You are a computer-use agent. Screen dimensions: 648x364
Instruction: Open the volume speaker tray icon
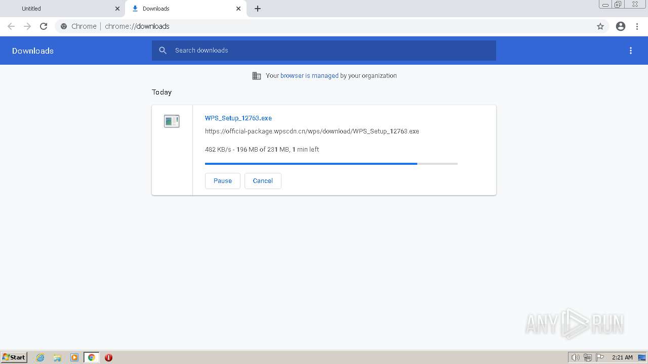575,357
